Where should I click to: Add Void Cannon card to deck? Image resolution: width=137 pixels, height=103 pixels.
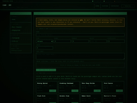click(119, 91)
